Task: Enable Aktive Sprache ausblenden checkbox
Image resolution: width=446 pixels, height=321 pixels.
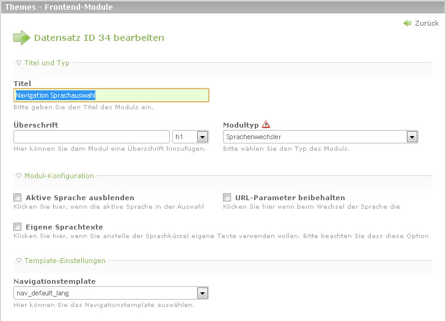Action: pyautogui.click(x=17, y=198)
